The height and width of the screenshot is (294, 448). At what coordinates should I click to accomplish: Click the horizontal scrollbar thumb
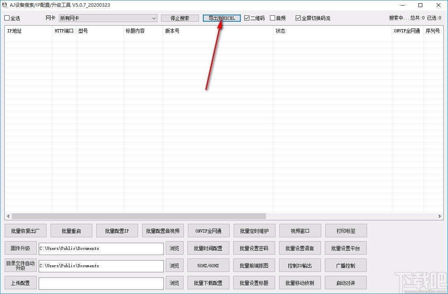coord(139,216)
